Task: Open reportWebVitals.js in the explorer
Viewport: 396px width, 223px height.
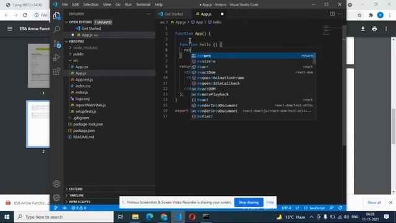Action: coord(90,105)
